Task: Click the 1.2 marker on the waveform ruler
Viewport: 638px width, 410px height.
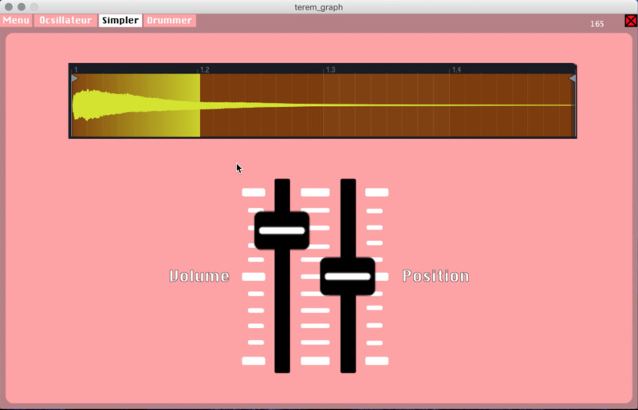Action: pos(204,70)
